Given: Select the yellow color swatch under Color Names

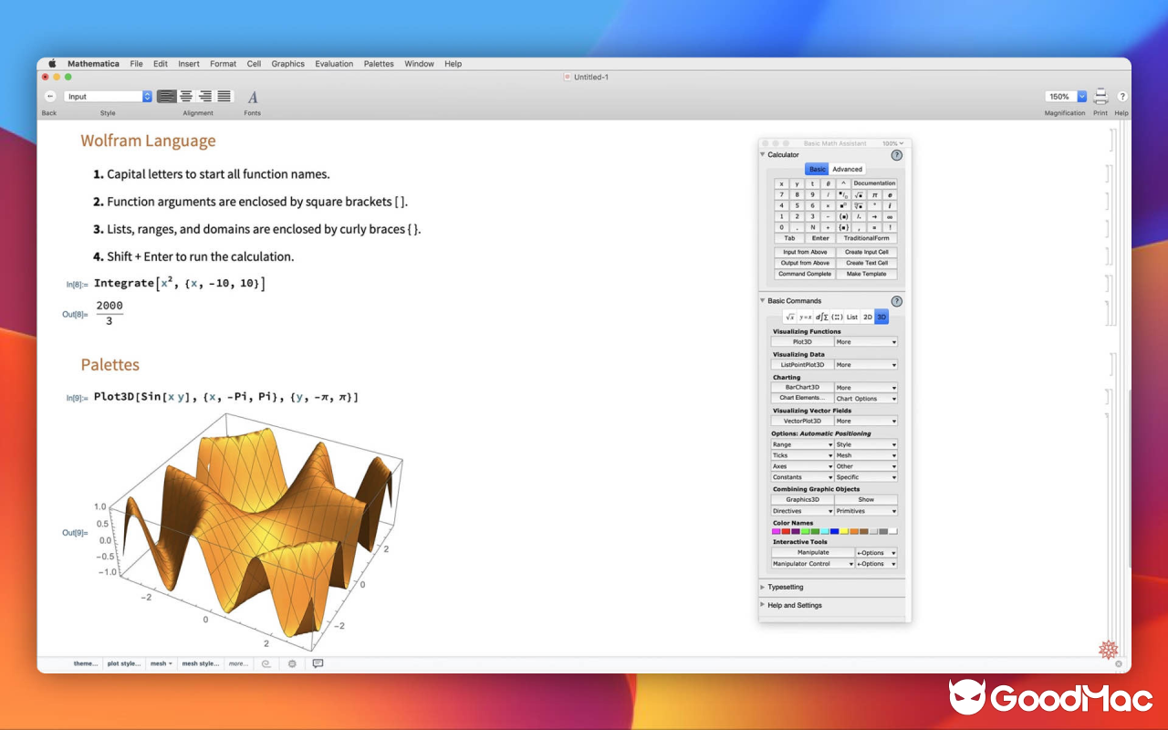Looking at the screenshot, I should (x=844, y=530).
